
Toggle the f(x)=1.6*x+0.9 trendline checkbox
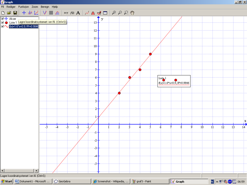[2, 27]
